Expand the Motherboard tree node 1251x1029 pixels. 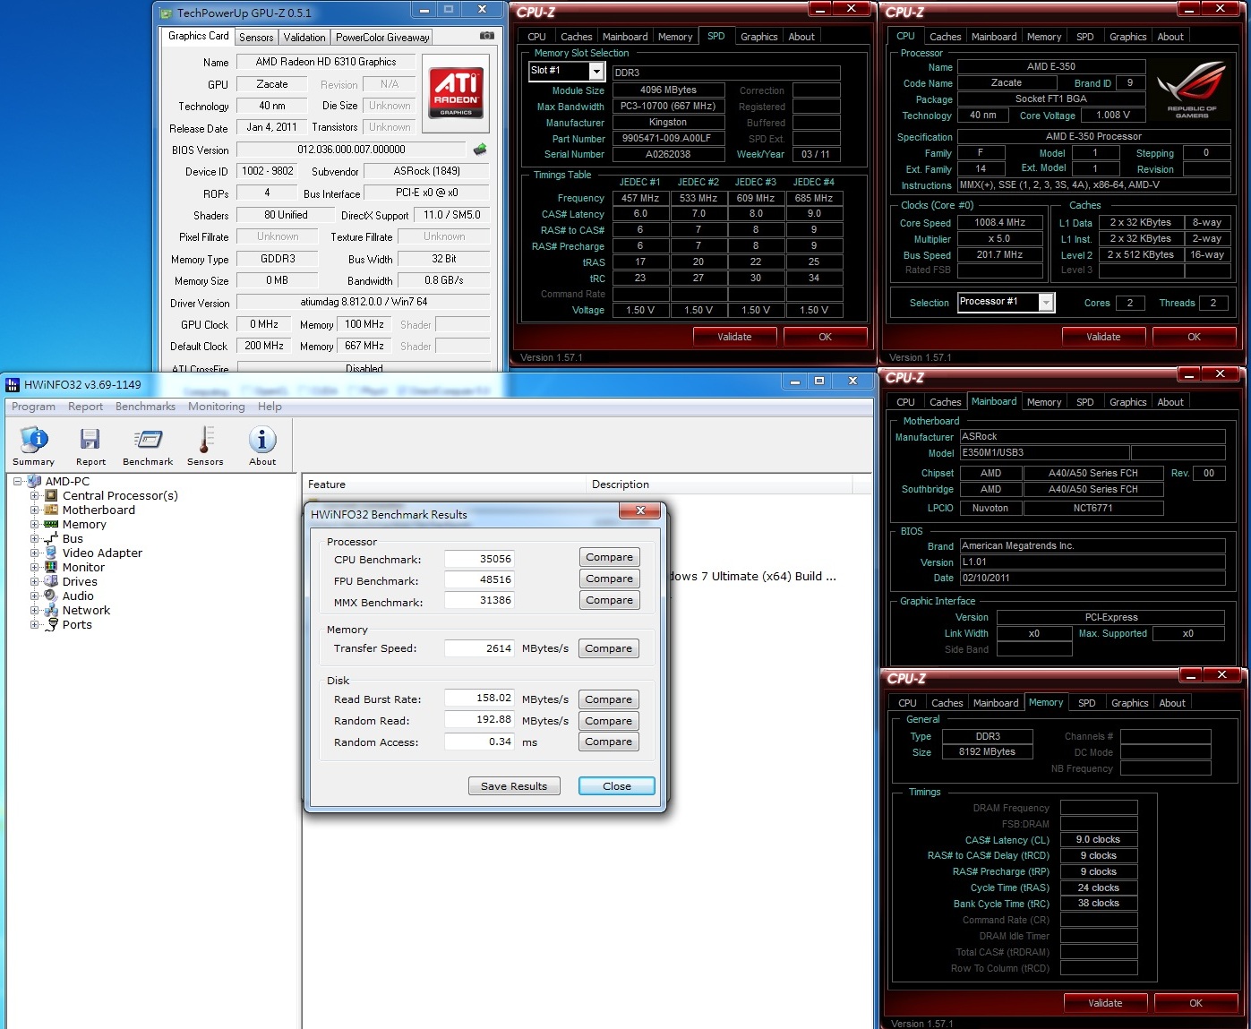(35, 510)
